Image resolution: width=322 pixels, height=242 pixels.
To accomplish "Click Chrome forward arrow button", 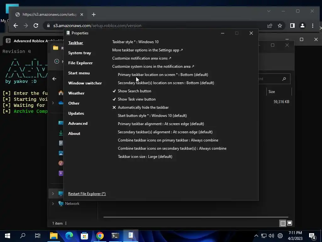I will pos(26,26).
